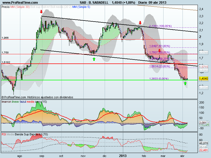This screenshot has width=211, height=158.
Task: Select the Boll sup legend entry
Action: click(x=35, y=7)
